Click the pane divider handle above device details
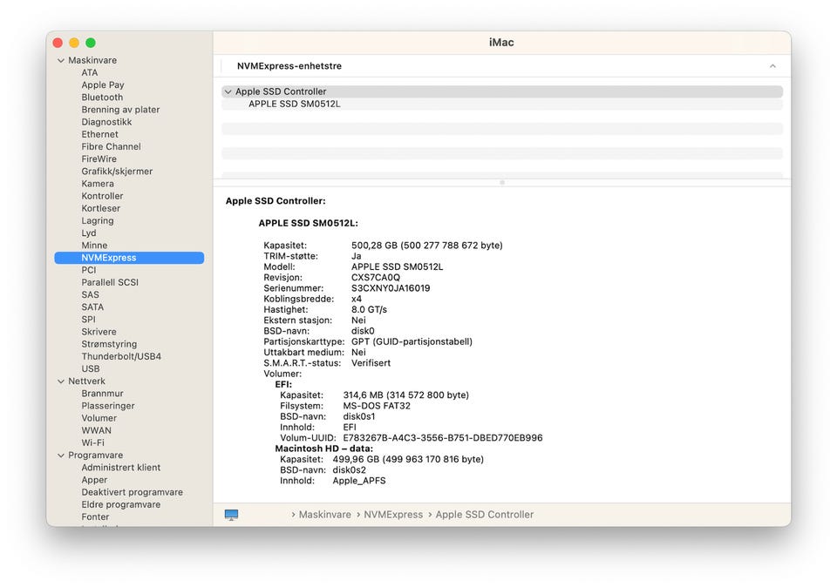 coord(502,182)
